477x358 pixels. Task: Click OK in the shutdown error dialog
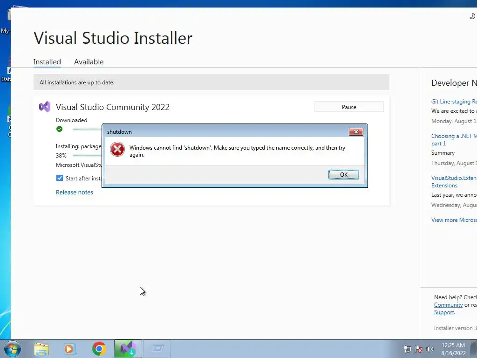[x=343, y=174]
